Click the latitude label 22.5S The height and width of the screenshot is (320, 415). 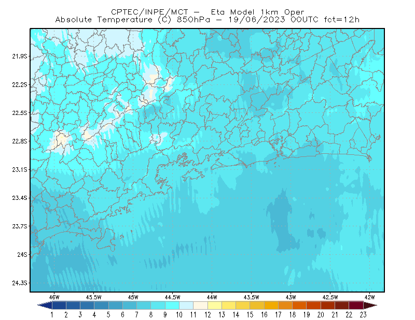[20, 113]
